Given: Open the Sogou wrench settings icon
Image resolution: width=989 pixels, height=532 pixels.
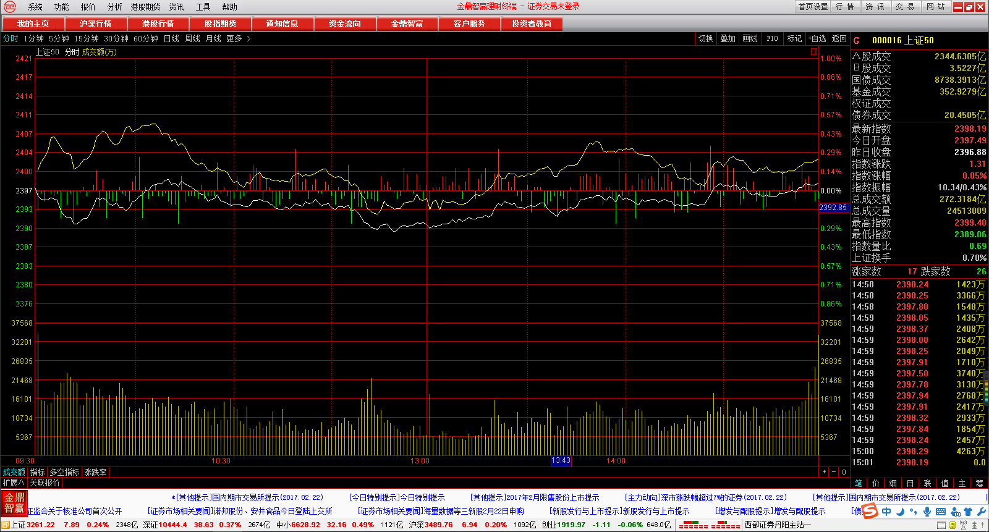Looking at the screenshot, I should [x=982, y=512].
